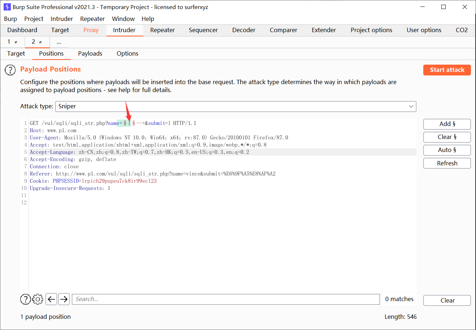Click the Burp Suite title bar logo
This screenshot has height=330, width=476.
click(7, 7)
